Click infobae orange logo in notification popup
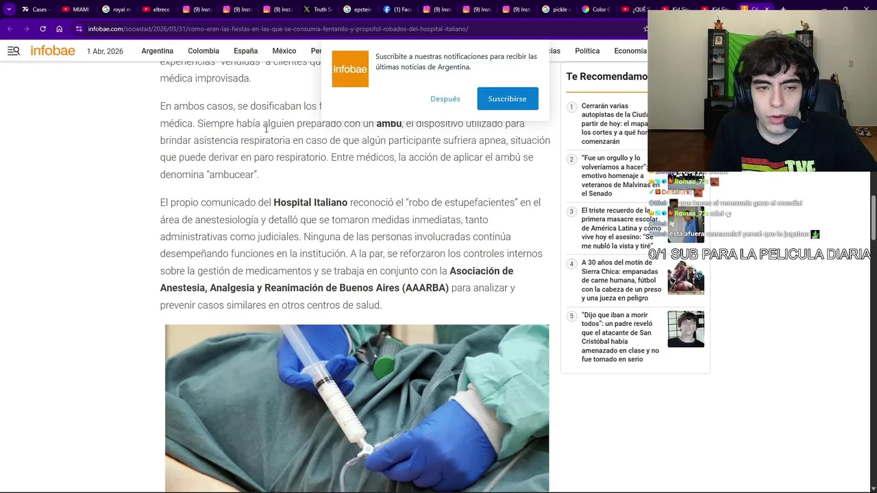This screenshot has width=877, height=493. pos(350,69)
